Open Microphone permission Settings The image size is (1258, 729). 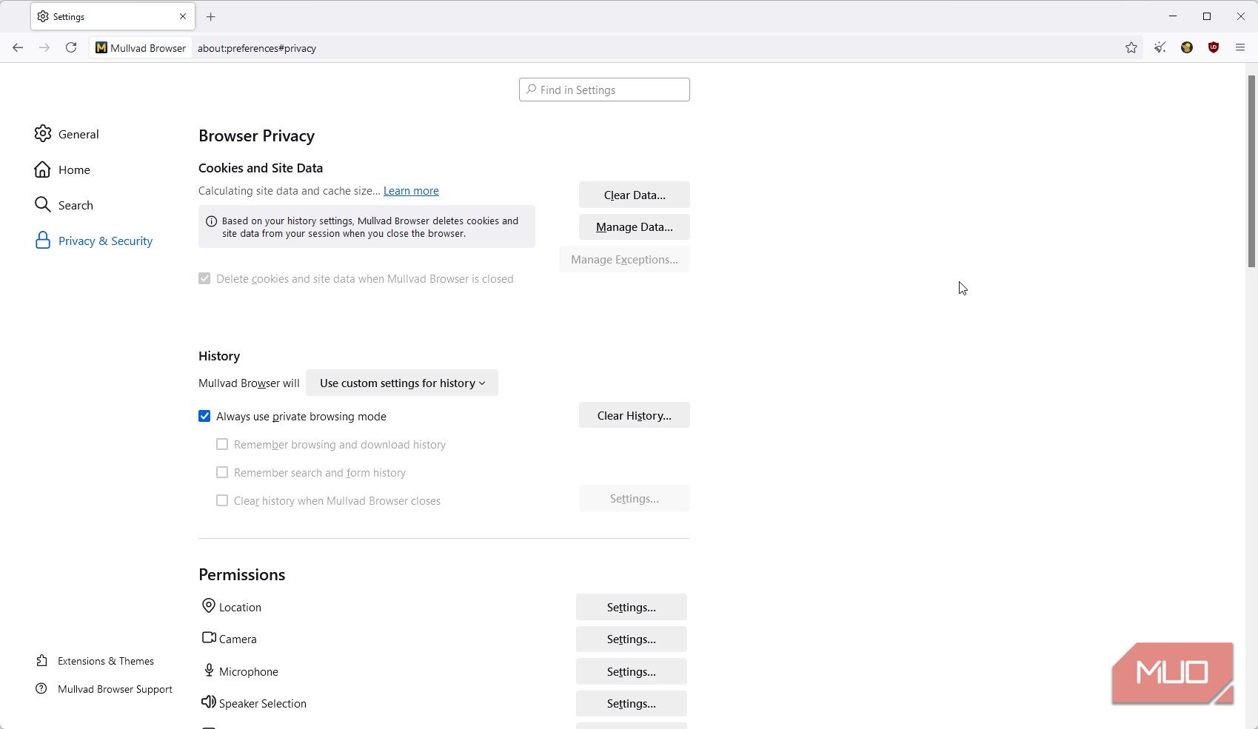pos(632,671)
